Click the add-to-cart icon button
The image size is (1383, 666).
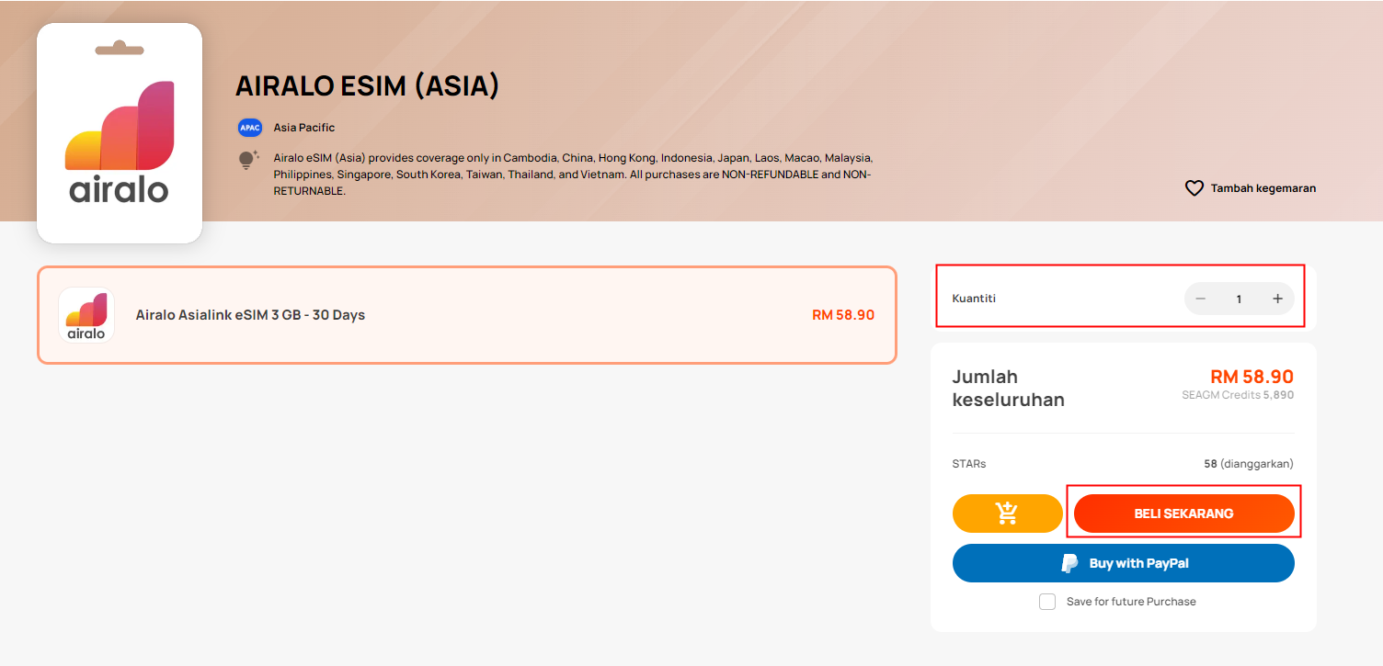1008,514
